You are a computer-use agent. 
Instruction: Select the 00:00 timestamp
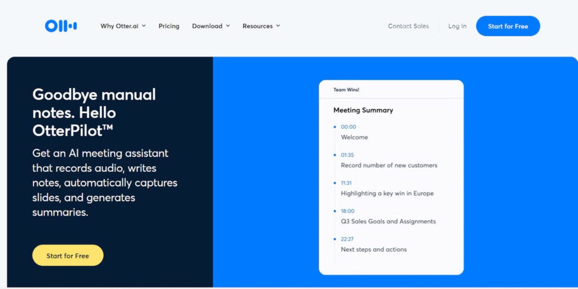point(348,127)
